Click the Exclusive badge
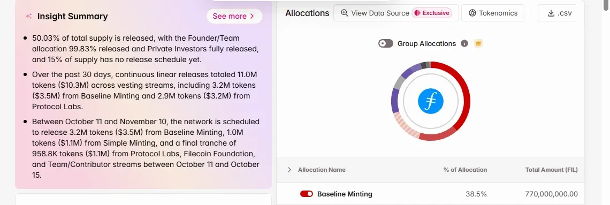 432,13
